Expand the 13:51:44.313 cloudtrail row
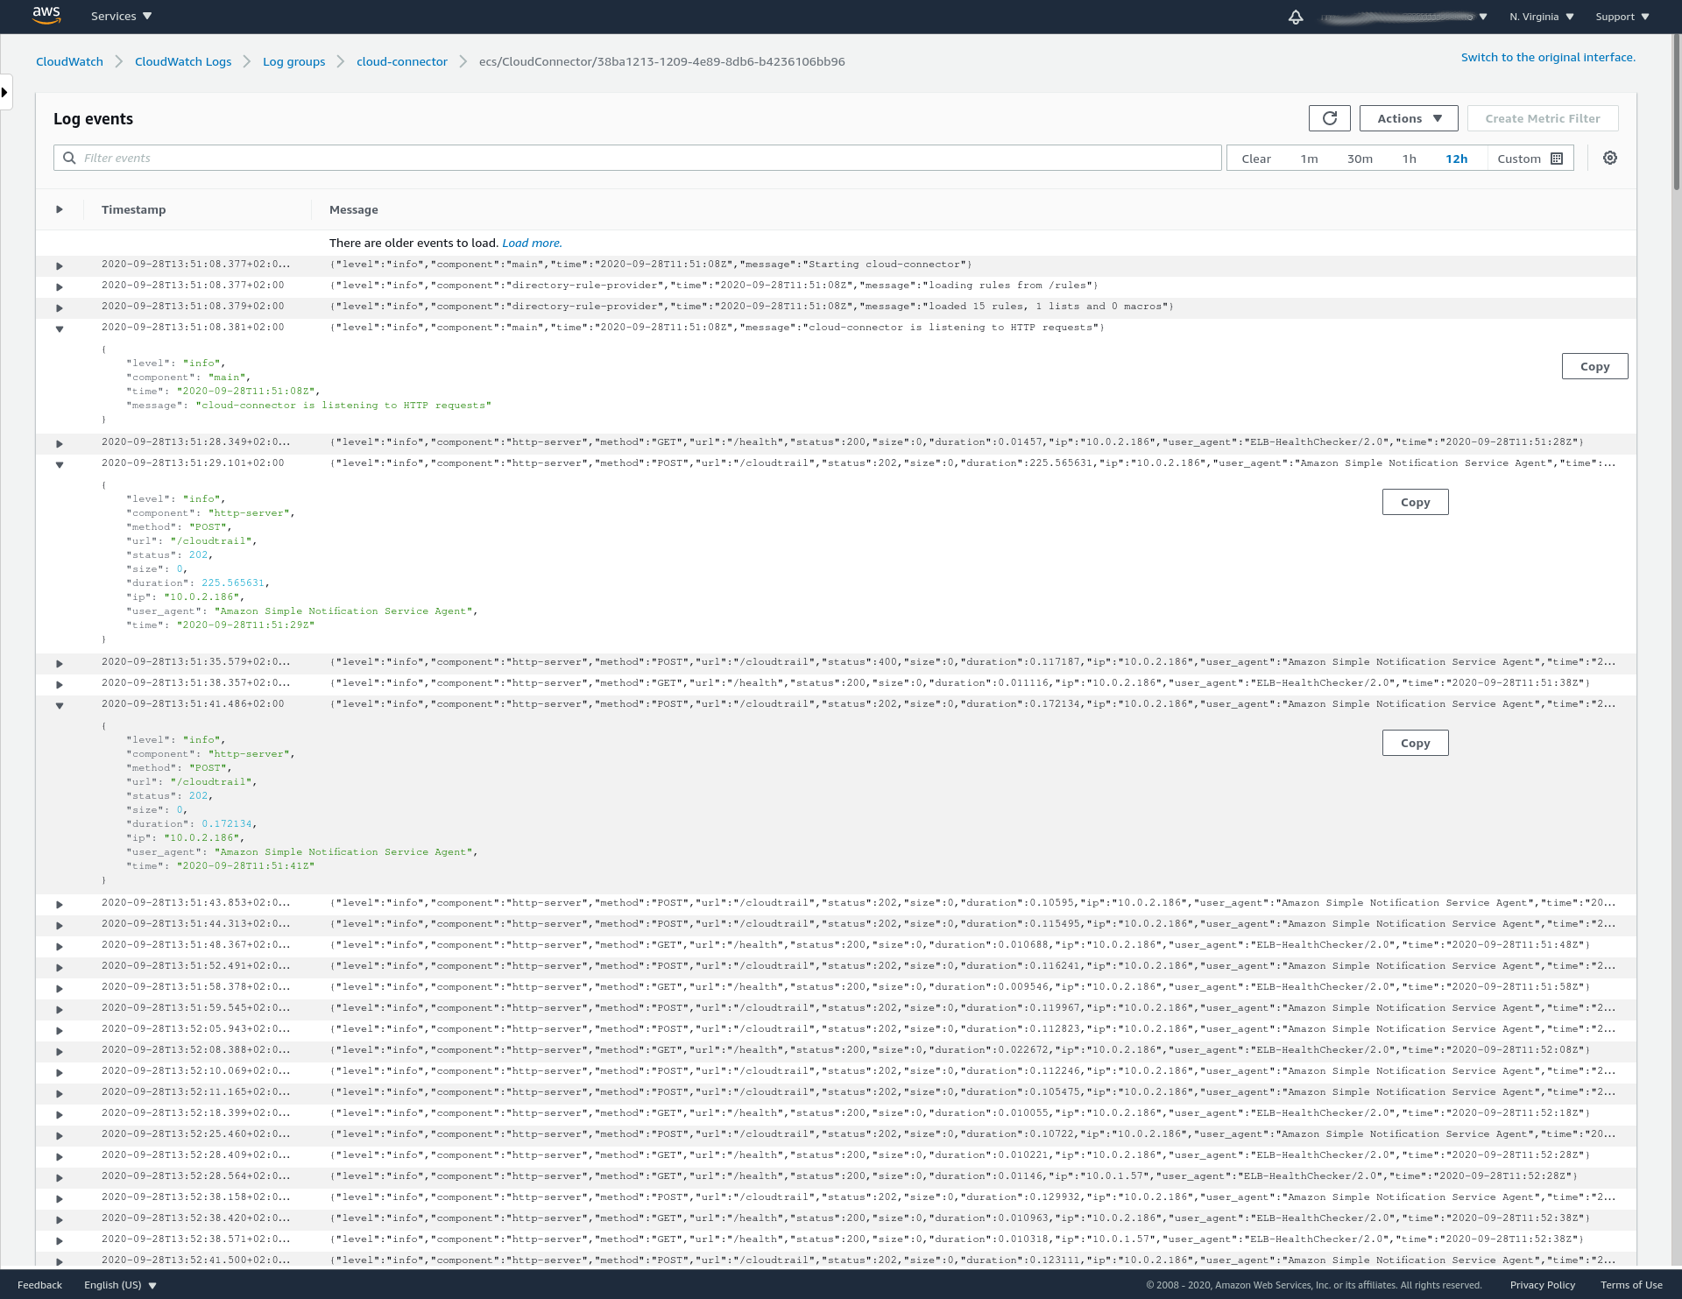1682x1299 pixels. click(60, 925)
